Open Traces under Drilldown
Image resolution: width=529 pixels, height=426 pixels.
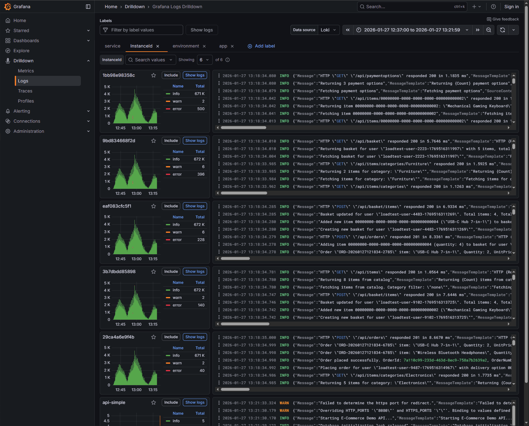tap(25, 91)
